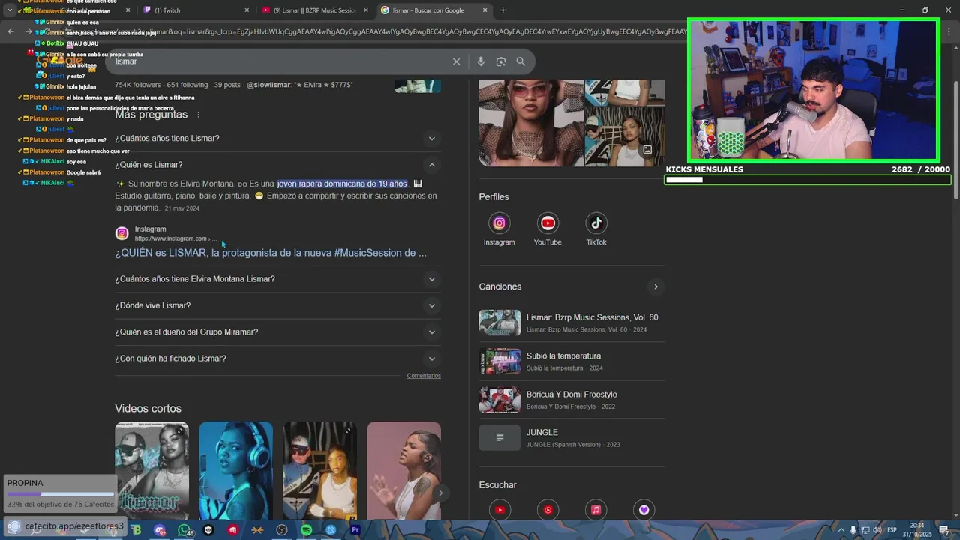
Task: Click into the Google search input field
Action: (277, 61)
